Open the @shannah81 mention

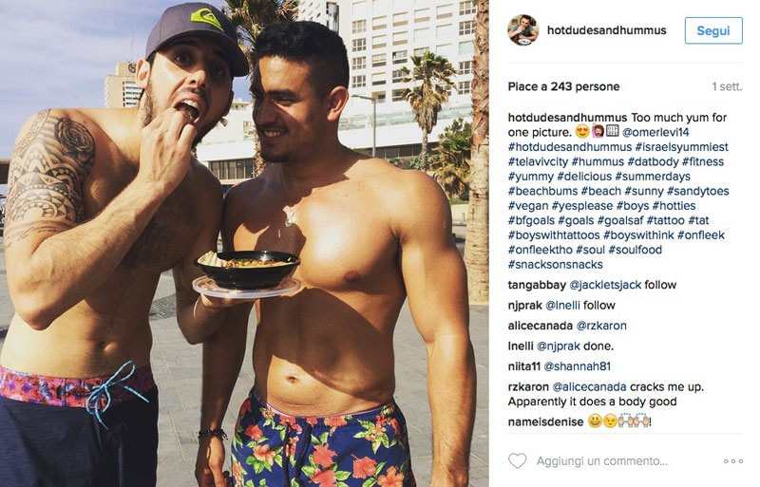(578, 366)
